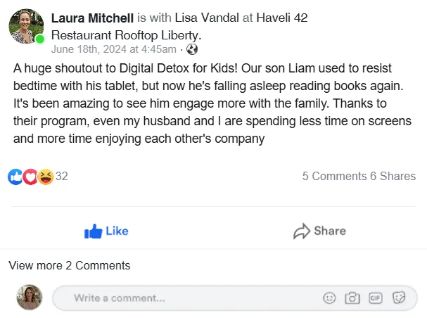Screen dimensions: 427x318
Task: Open tagged friend Lisa Vandal's profile
Action: coord(207,18)
